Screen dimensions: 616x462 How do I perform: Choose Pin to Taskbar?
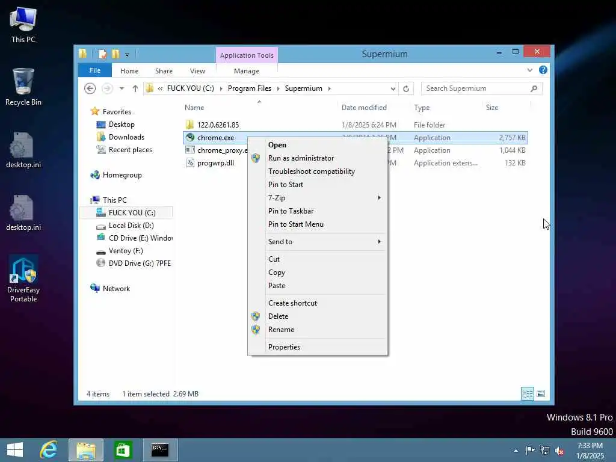[x=291, y=211]
